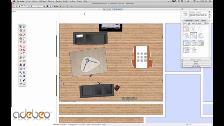Choose the Circle tool
This screenshot has height=126, width=224.
[21, 38]
